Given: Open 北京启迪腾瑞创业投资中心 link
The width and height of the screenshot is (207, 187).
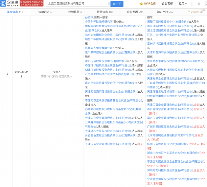Looking at the screenshot, I should pos(108,35).
